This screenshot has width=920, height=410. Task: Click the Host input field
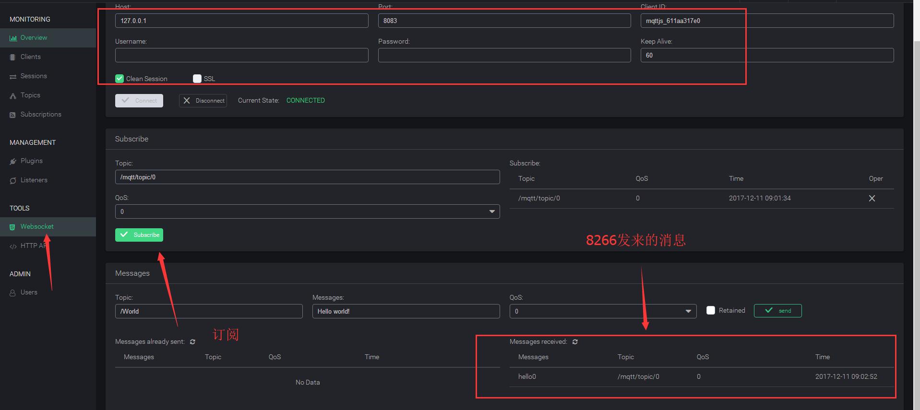pos(242,21)
